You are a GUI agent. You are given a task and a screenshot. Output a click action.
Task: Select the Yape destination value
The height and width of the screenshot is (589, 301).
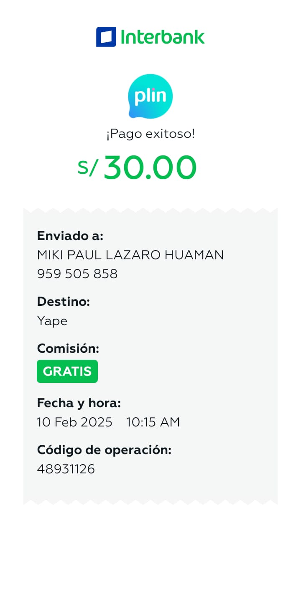click(x=52, y=321)
